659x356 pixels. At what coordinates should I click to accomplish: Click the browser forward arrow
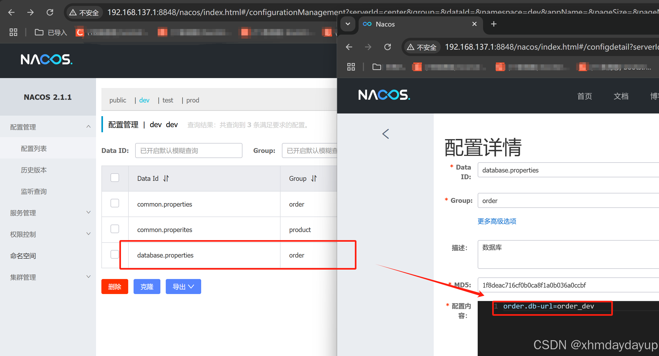pyautogui.click(x=30, y=12)
